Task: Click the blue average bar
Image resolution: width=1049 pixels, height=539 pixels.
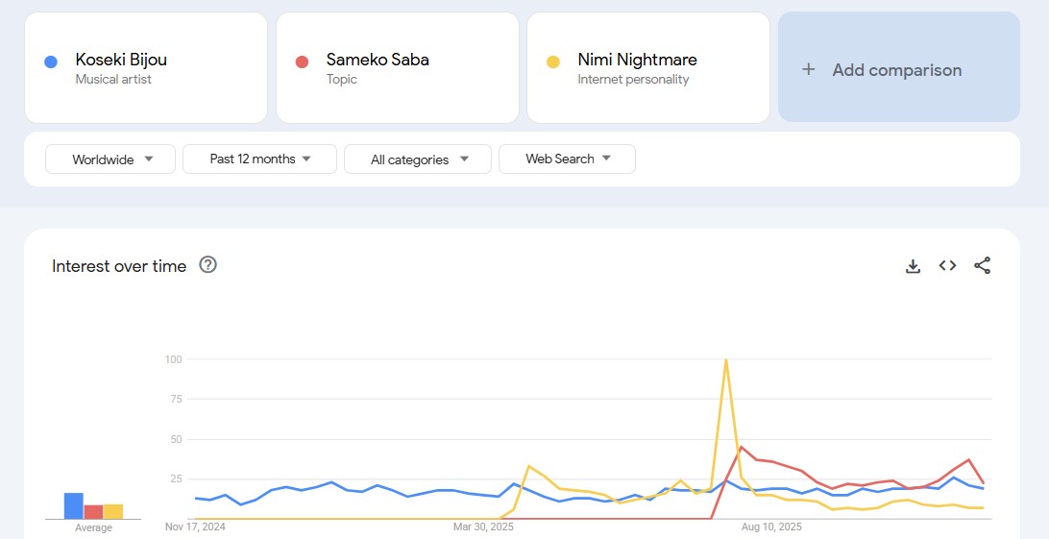Action: [73, 506]
